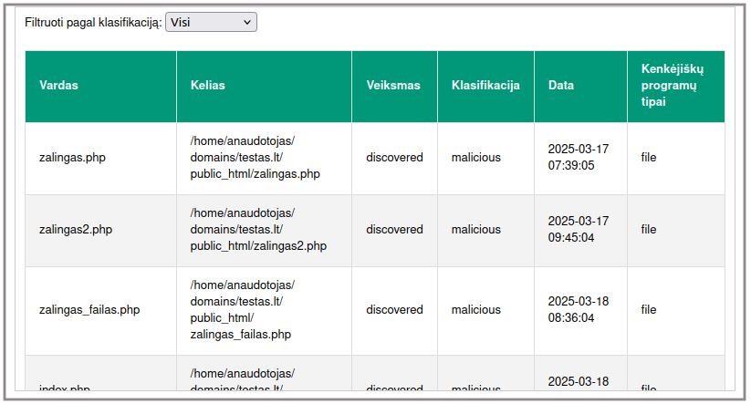Select the zalingas_failas.php file name cell
Image resolution: width=751 pixels, height=404 pixels.
89,310
